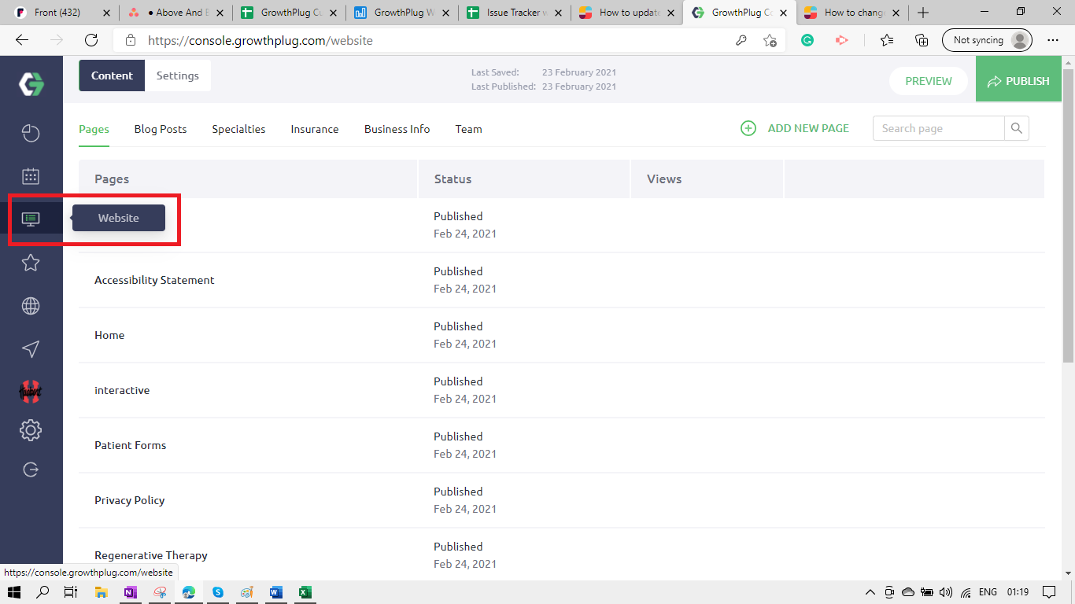The height and width of the screenshot is (604, 1075).
Task: Click the Views column header
Action: coord(707,179)
